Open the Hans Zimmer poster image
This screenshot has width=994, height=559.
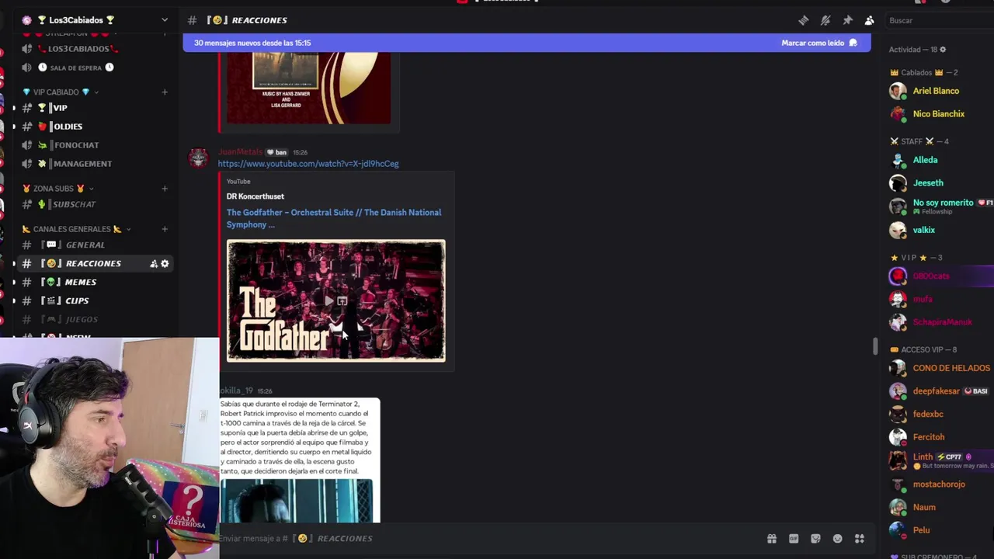(309, 88)
